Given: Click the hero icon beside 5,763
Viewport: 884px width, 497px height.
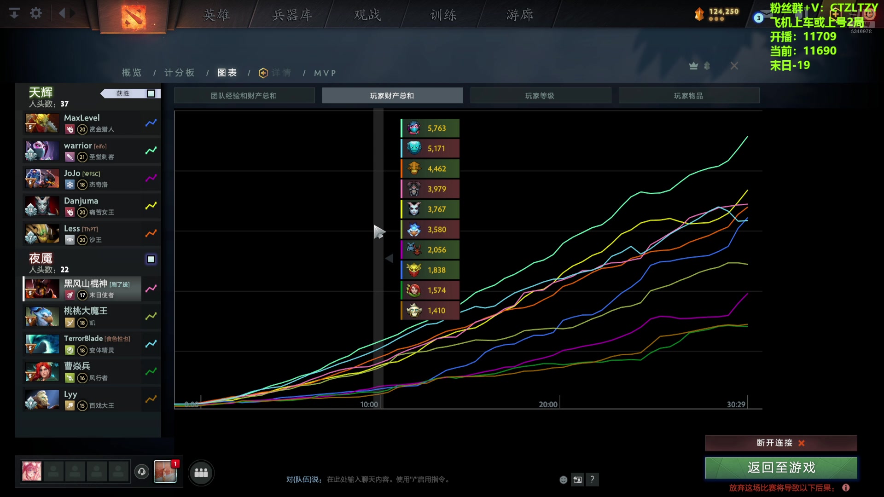Looking at the screenshot, I should 414,128.
